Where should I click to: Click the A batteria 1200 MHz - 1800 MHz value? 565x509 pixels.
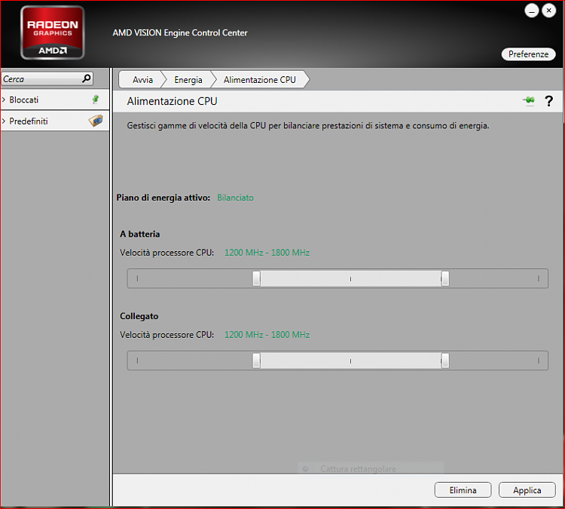click(x=267, y=253)
